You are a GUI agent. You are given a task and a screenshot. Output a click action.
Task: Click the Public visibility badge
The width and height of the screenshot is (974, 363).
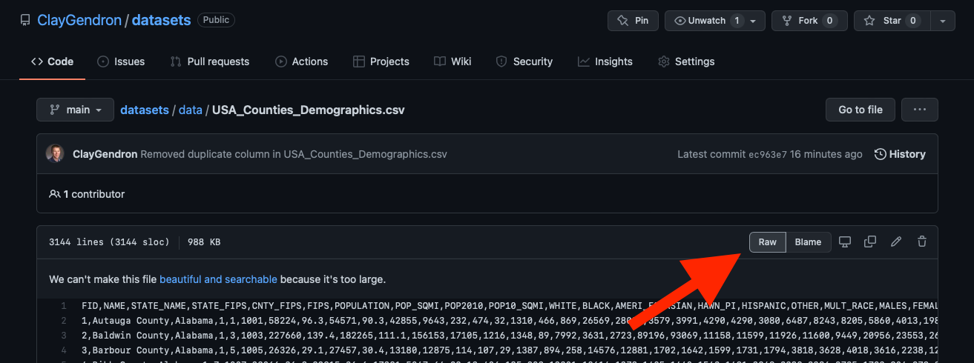click(x=216, y=20)
